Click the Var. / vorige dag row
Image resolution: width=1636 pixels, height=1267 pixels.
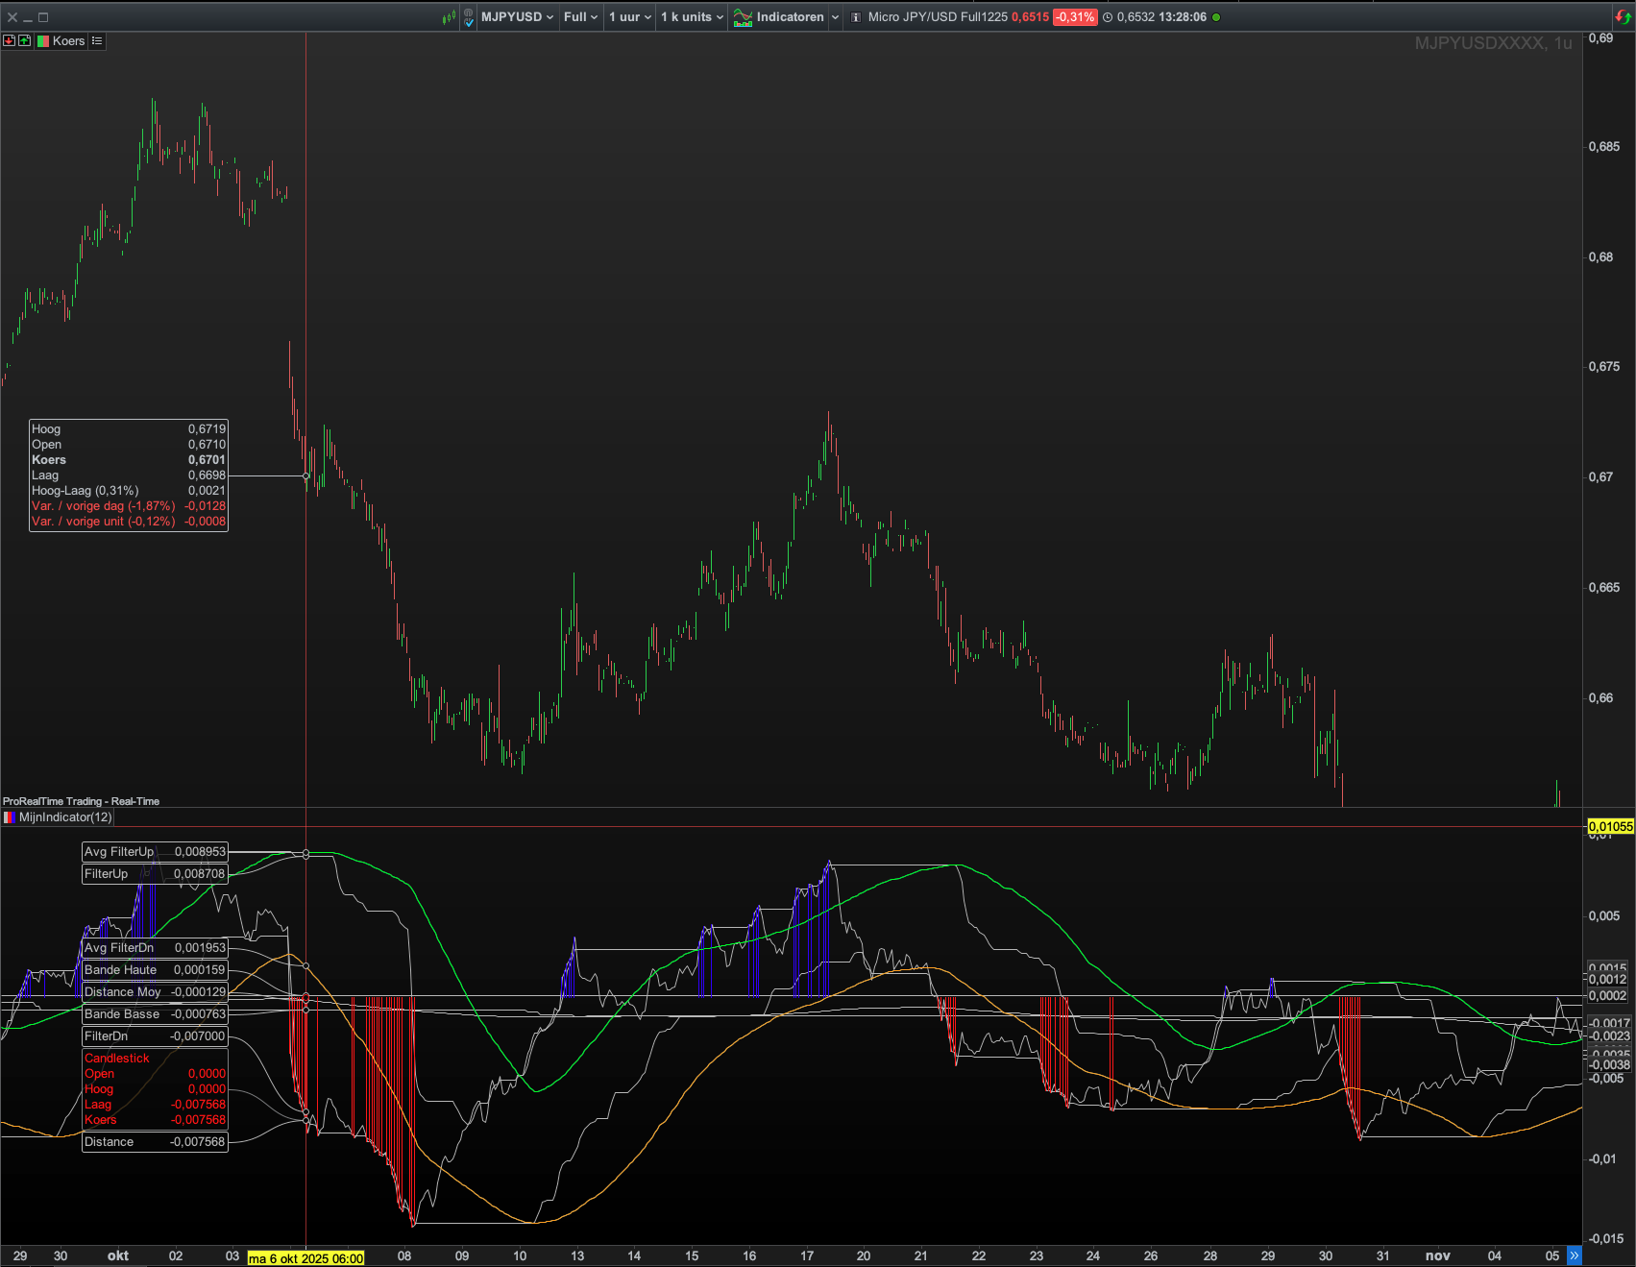coord(129,506)
